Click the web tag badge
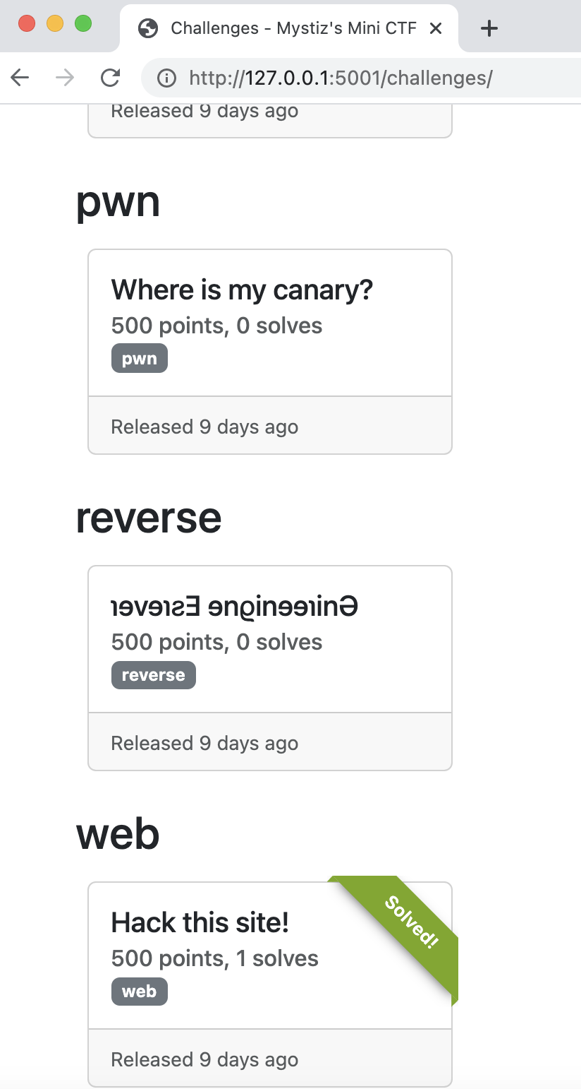This screenshot has width=581, height=1089. coord(140,991)
